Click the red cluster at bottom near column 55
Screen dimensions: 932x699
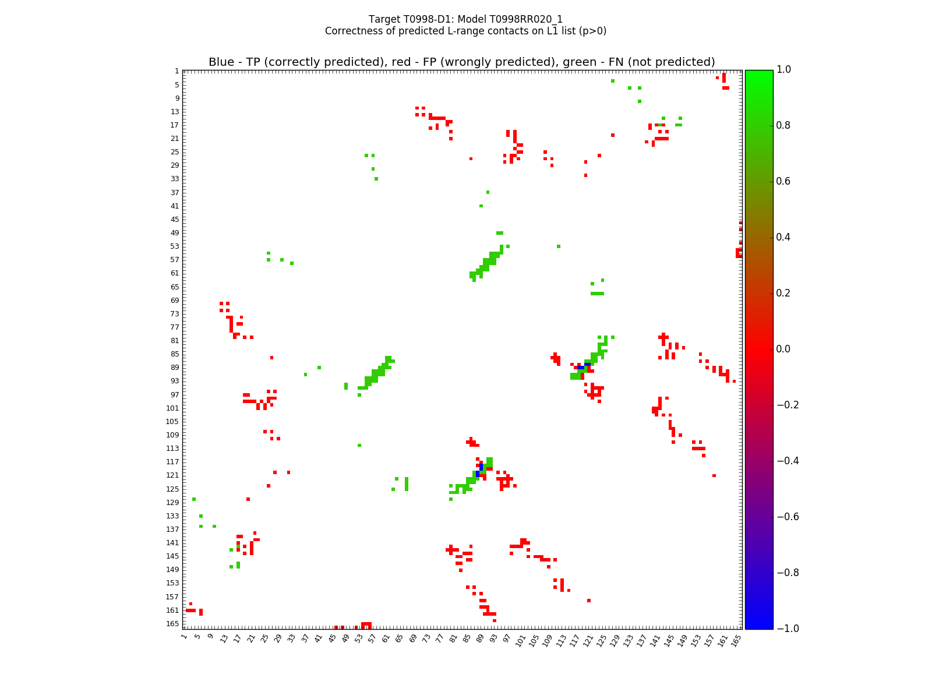(x=366, y=625)
